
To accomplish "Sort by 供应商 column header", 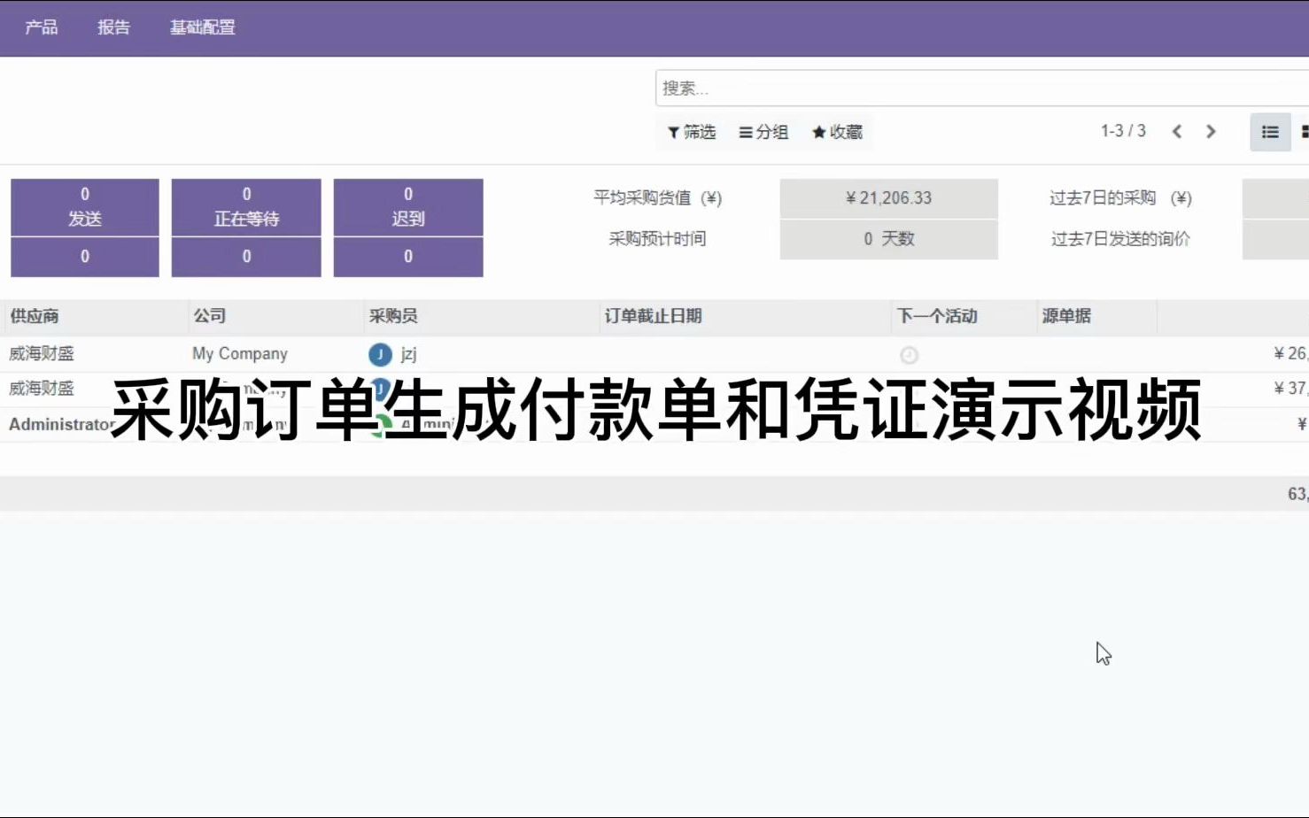I will click(35, 316).
